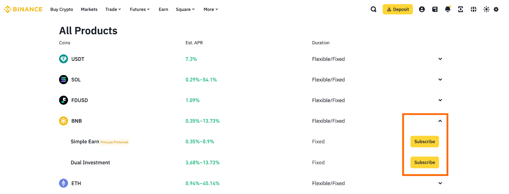Subscribe to BNB Simple Earn

click(x=424, y=142)
